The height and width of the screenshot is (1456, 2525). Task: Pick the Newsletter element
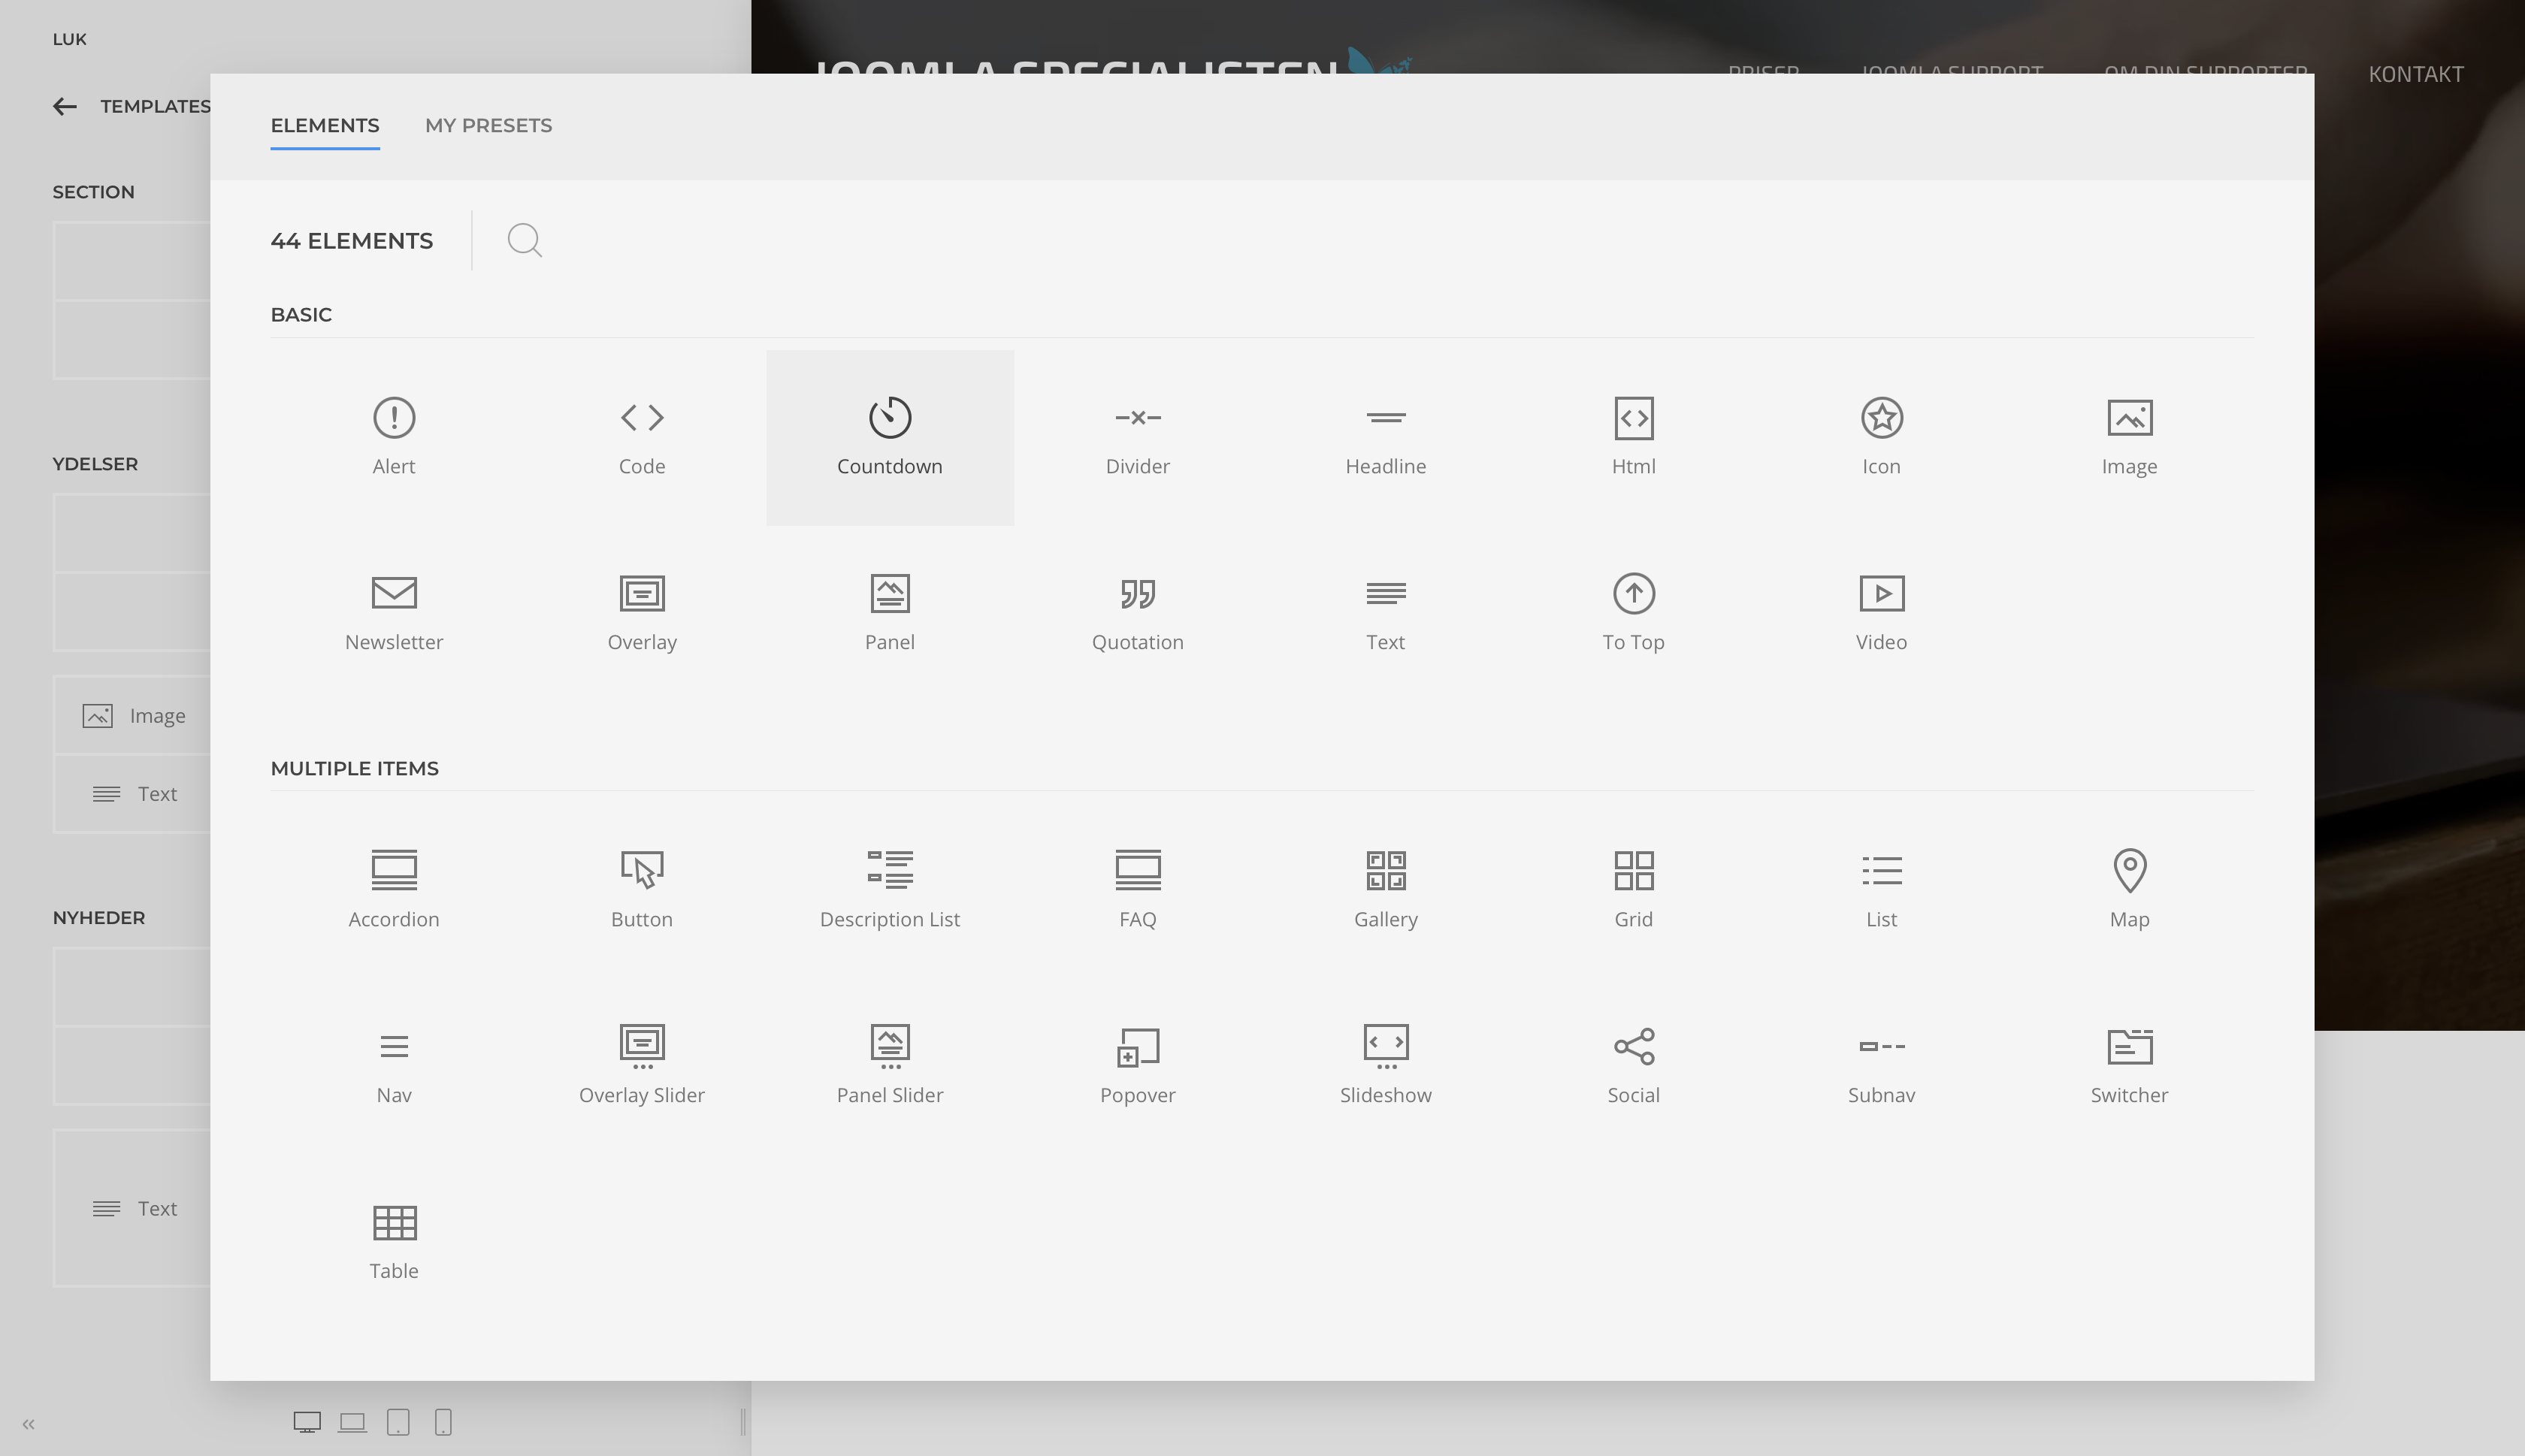click(x=393, y=613)
